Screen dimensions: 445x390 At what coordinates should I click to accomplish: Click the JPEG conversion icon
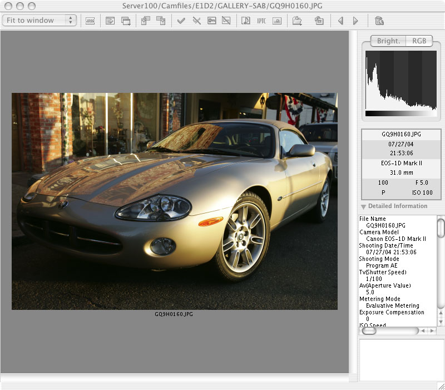pyautogui.click(x=90, y=21)
